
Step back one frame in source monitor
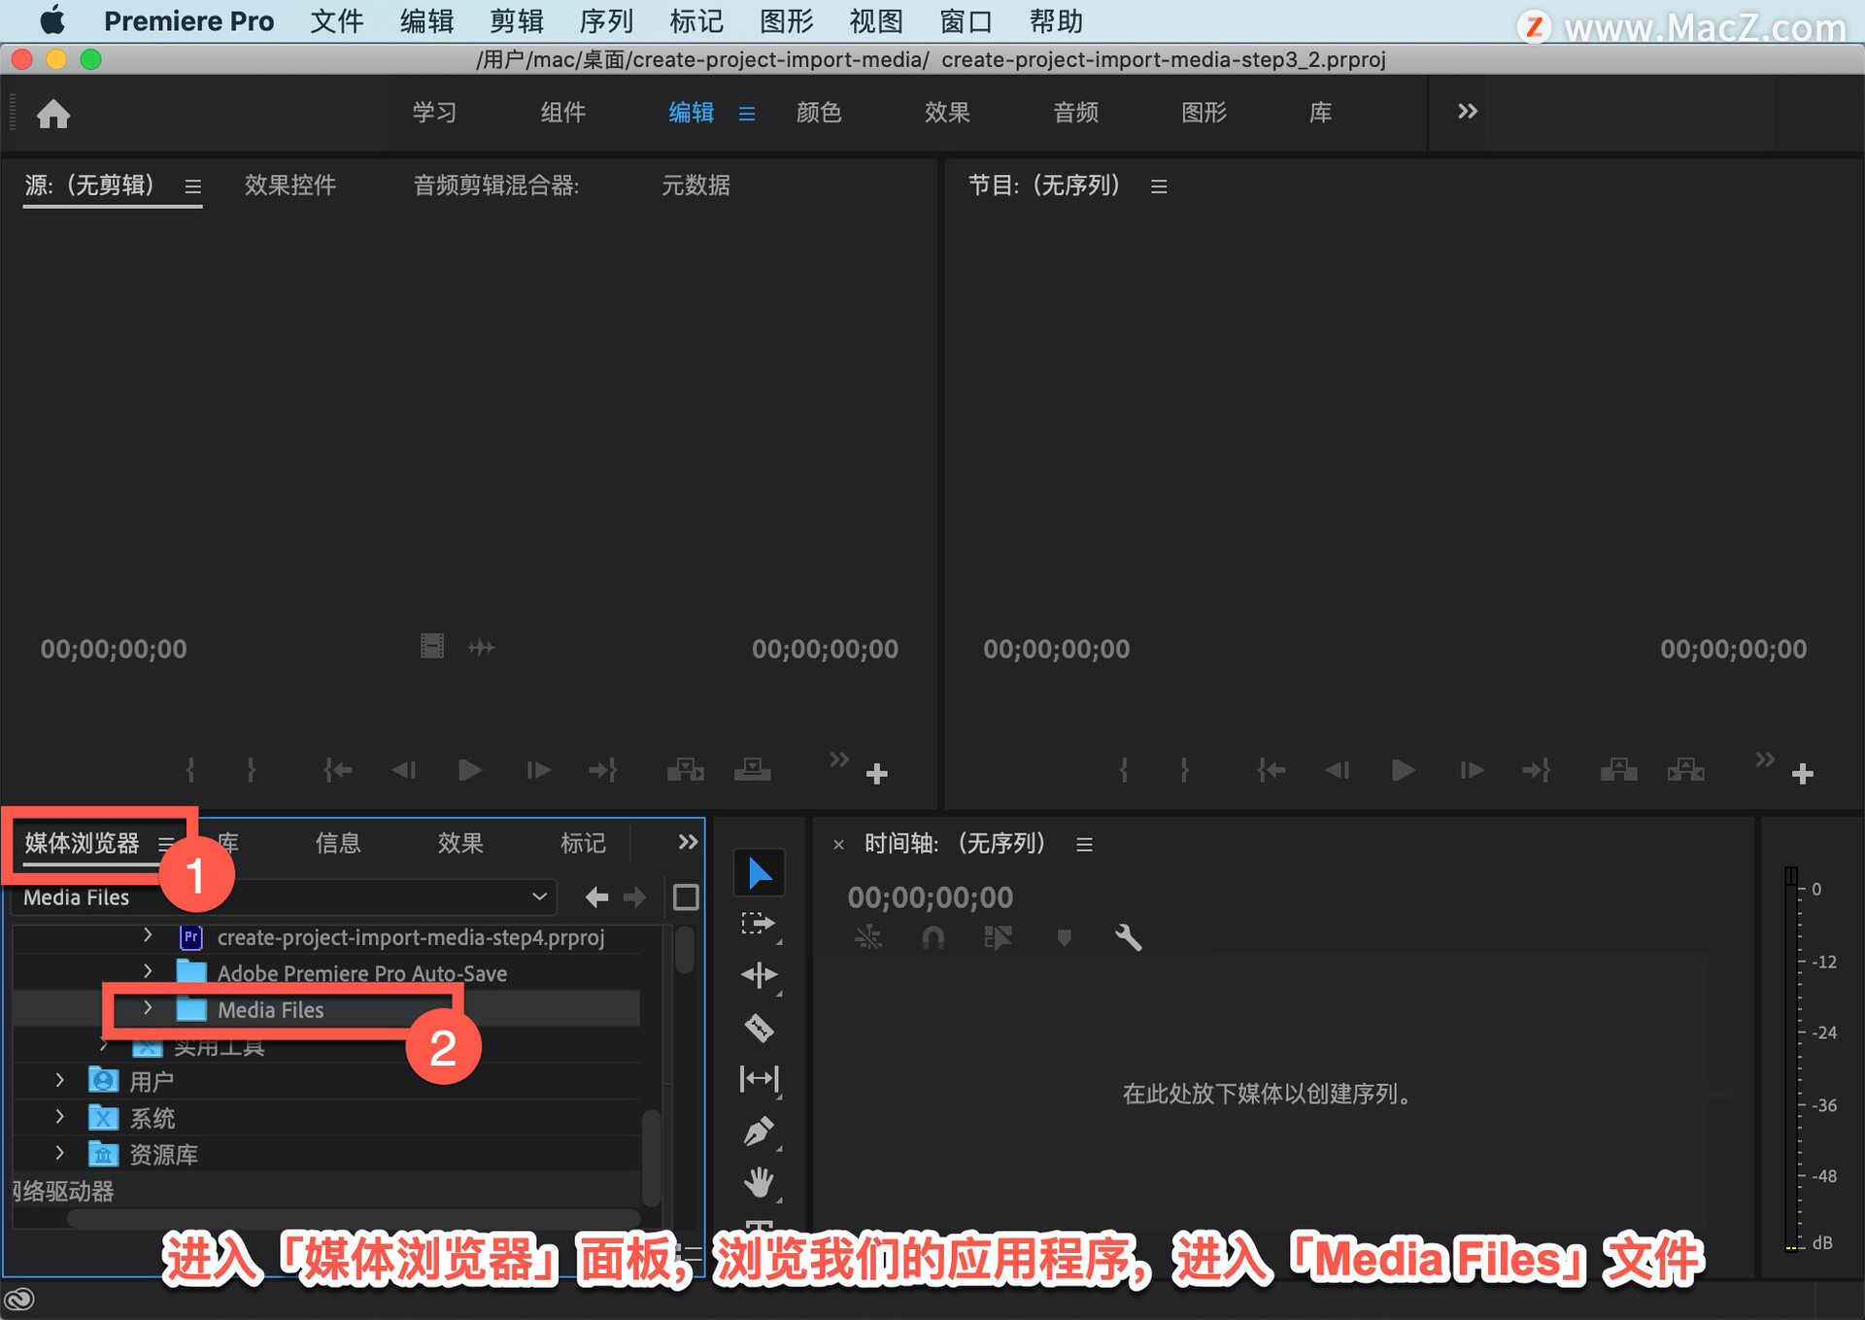404,770
